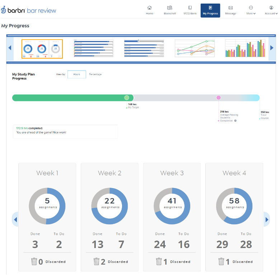Switch view to Percentage
Image resolution: width=280 pixels, height=275 pixels.
pyautogui.click(x=95, y=74)
